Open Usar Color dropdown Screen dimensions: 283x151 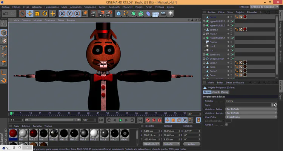[x=251, y=117]
